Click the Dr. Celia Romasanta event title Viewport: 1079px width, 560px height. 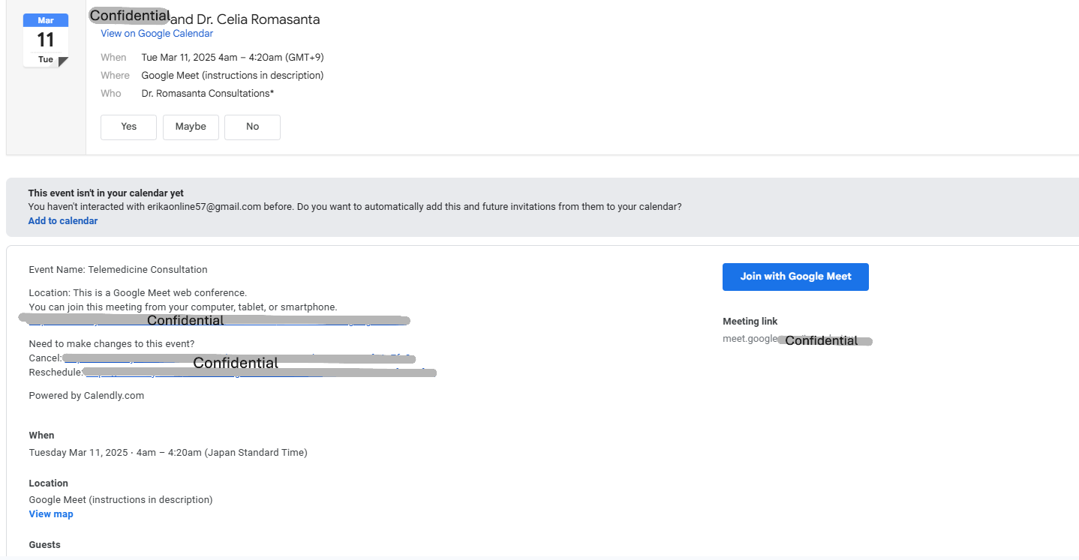(245, 19)
